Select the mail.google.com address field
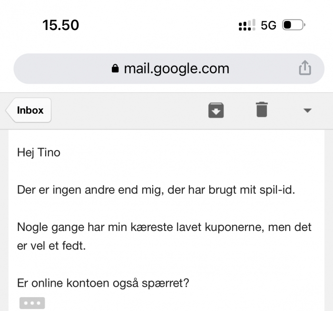Image resolution: width=333 pixels, height=311 pixels. point(169,69)
